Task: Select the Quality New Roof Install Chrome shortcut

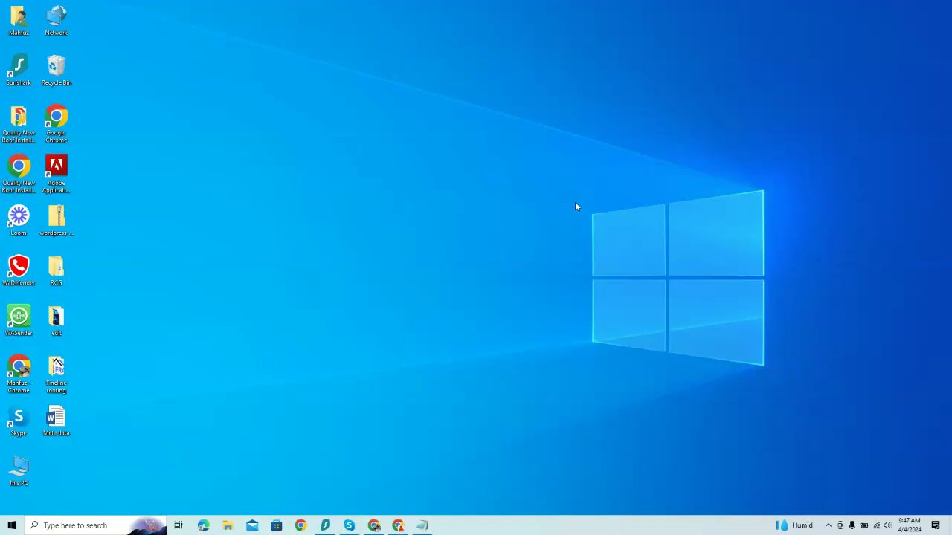Action: [x=19, y=174]
